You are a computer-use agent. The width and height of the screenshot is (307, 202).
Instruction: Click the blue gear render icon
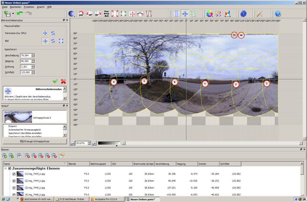[x=243, y=14]
